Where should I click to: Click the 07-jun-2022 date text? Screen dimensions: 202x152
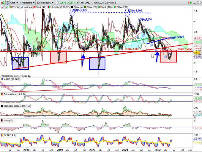click(84, 3)
